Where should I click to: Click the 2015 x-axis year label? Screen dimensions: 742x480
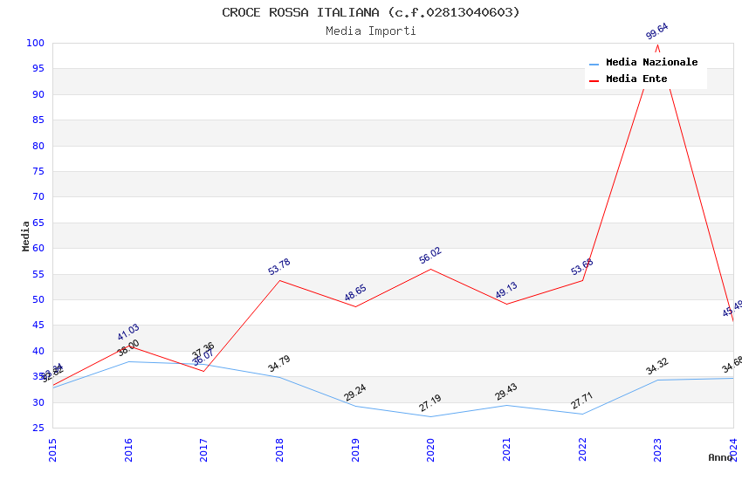pyautogui.click(x=52, y=450)
